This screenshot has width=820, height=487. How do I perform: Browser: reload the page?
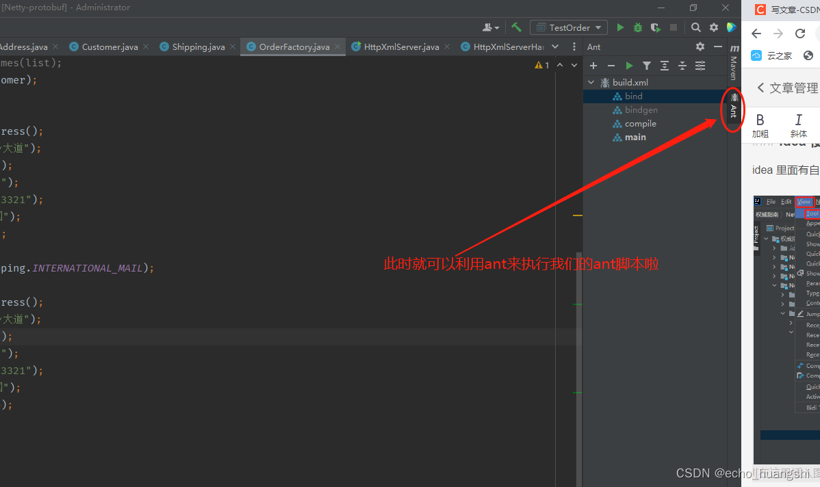800,34
